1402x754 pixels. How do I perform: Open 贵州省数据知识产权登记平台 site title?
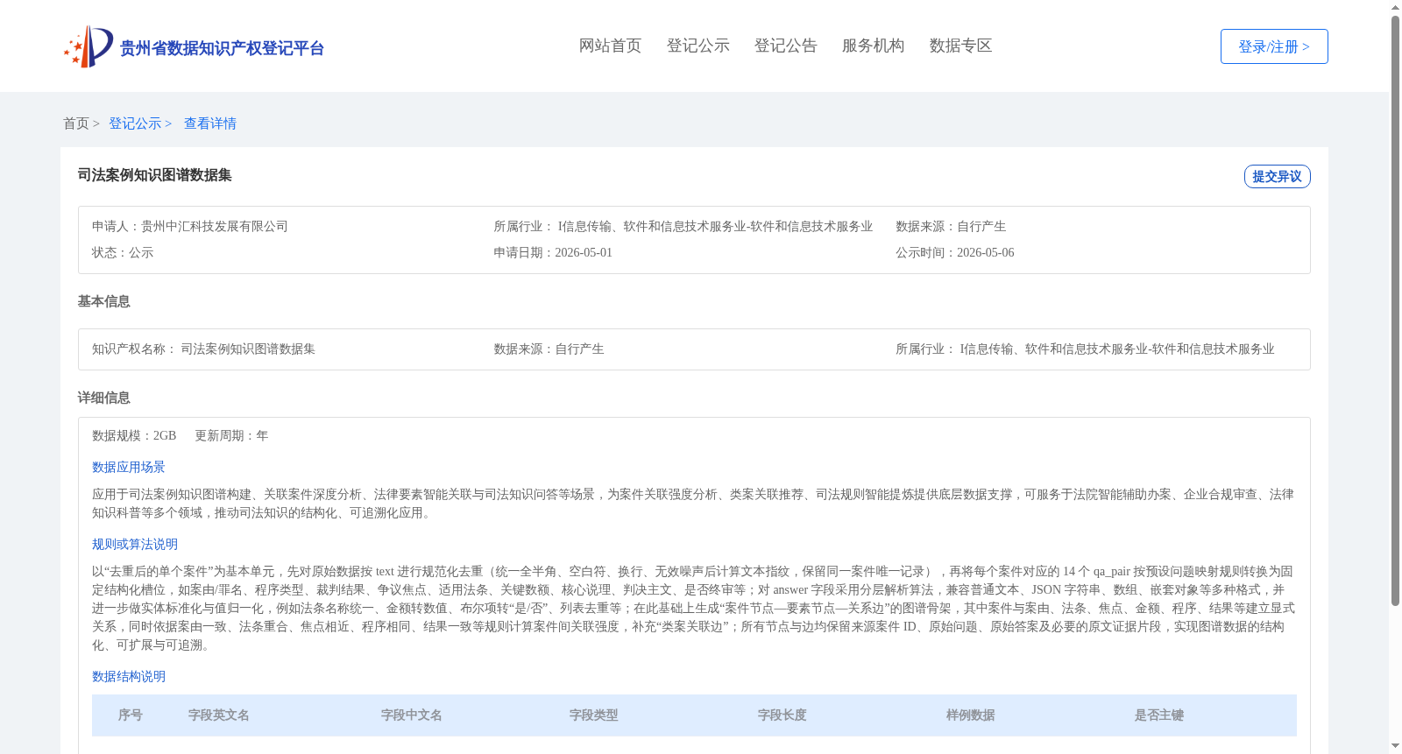(222, 48)
